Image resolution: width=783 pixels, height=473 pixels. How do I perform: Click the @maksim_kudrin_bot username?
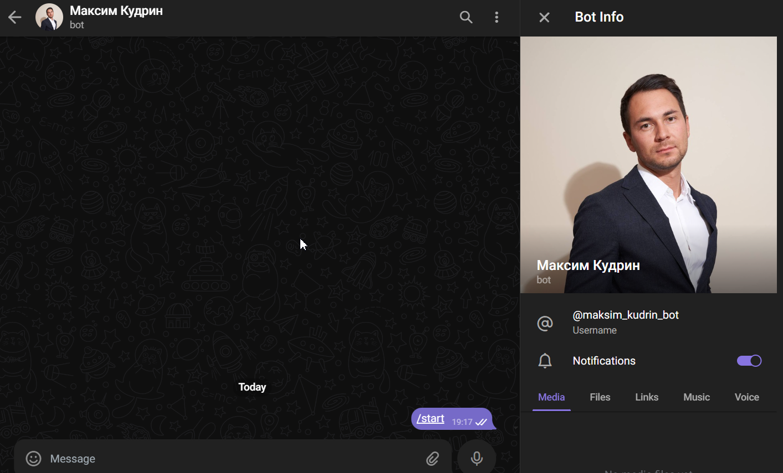tap(625, 315)
